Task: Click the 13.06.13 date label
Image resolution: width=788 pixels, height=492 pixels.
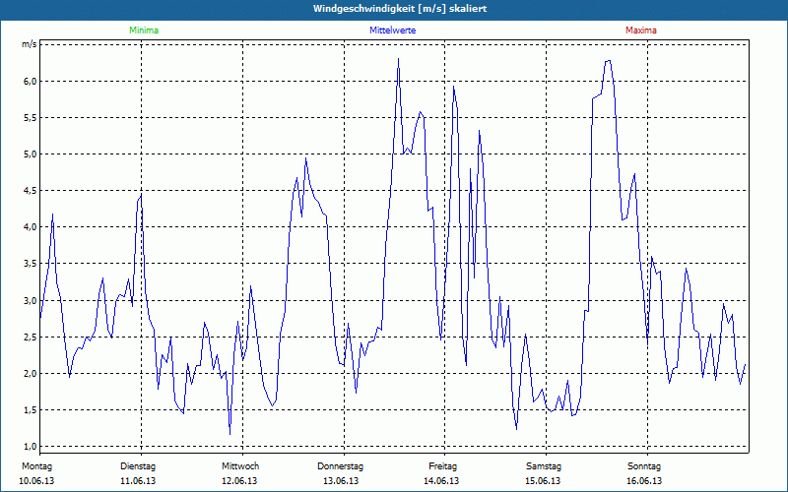Action: coord(341,481)
